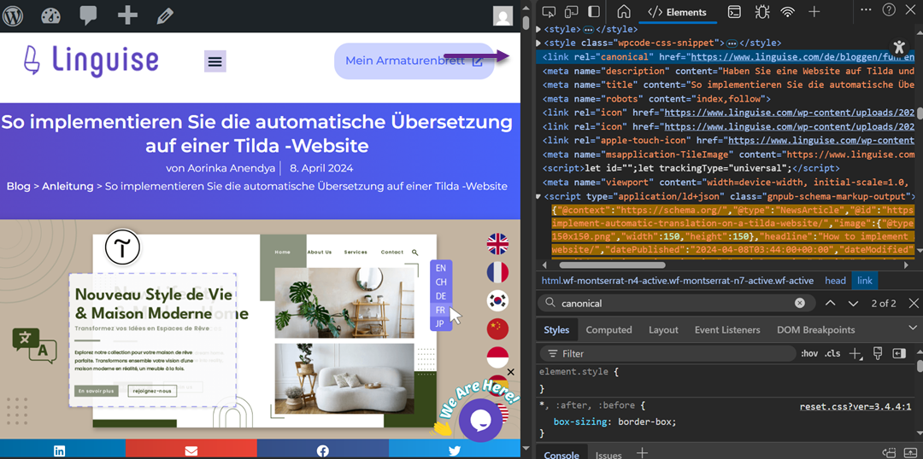This screenshot has width=923, height=459.
Task: Click the accessibility figure icon in DOM tree
Action: pyautogui.click(x=897, y=47)
